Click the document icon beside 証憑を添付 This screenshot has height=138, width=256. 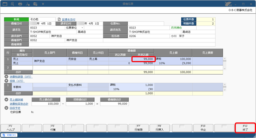pyautogui.click(x=59, y=19)
